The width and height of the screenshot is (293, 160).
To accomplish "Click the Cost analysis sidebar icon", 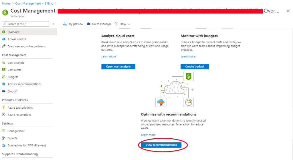I will (4, 63).
